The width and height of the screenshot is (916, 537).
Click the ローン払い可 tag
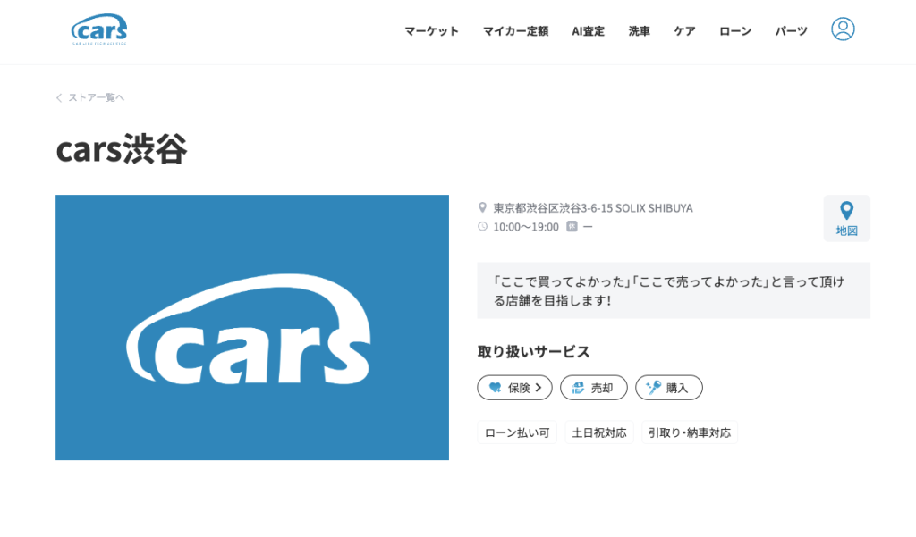tap(517, 433)
